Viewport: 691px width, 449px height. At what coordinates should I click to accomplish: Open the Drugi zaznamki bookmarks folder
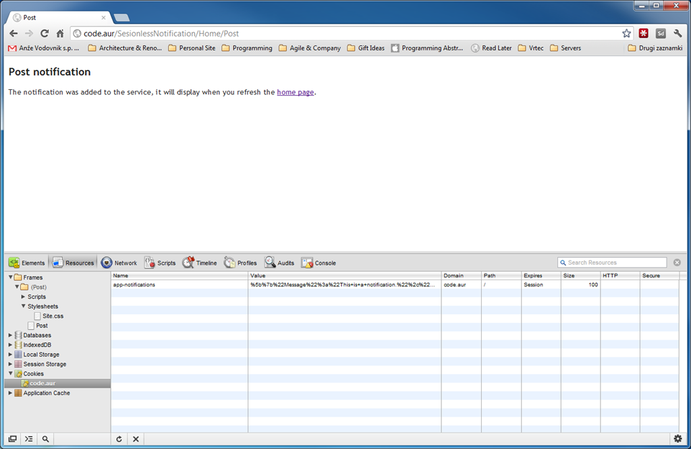[x=655, y=48]
